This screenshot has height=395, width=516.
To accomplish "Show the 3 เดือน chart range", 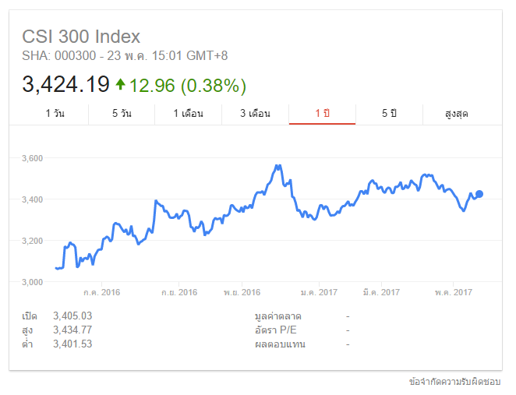I will click(x=255, y=114).
